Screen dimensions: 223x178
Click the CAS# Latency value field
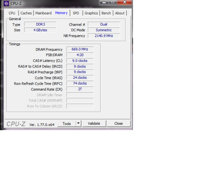pyautogui.click(x=80, y=61)
